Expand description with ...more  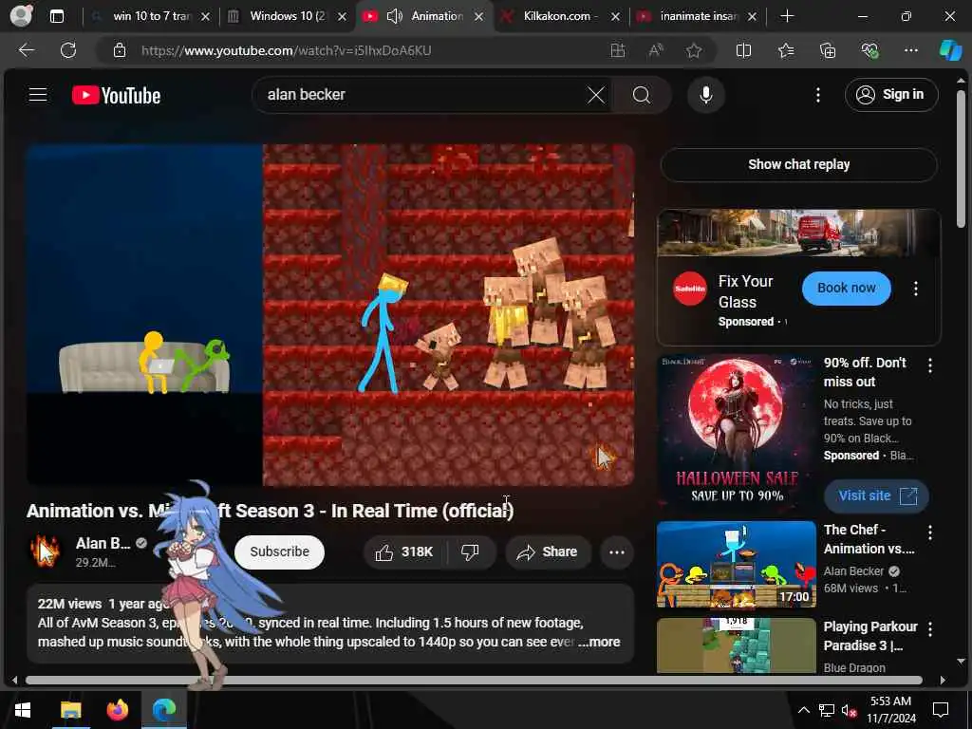[x=599, y=643]
